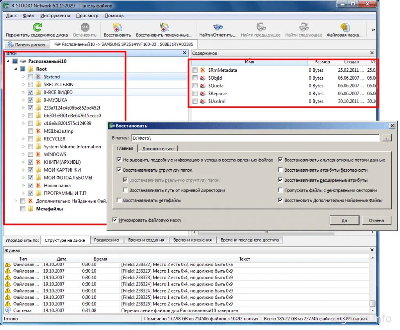
Task: Check the RECYCLER folder checkbox
Action: pos(30,139)
